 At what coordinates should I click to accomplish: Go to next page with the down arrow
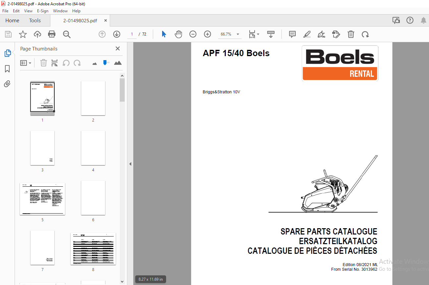click(117, 34)
